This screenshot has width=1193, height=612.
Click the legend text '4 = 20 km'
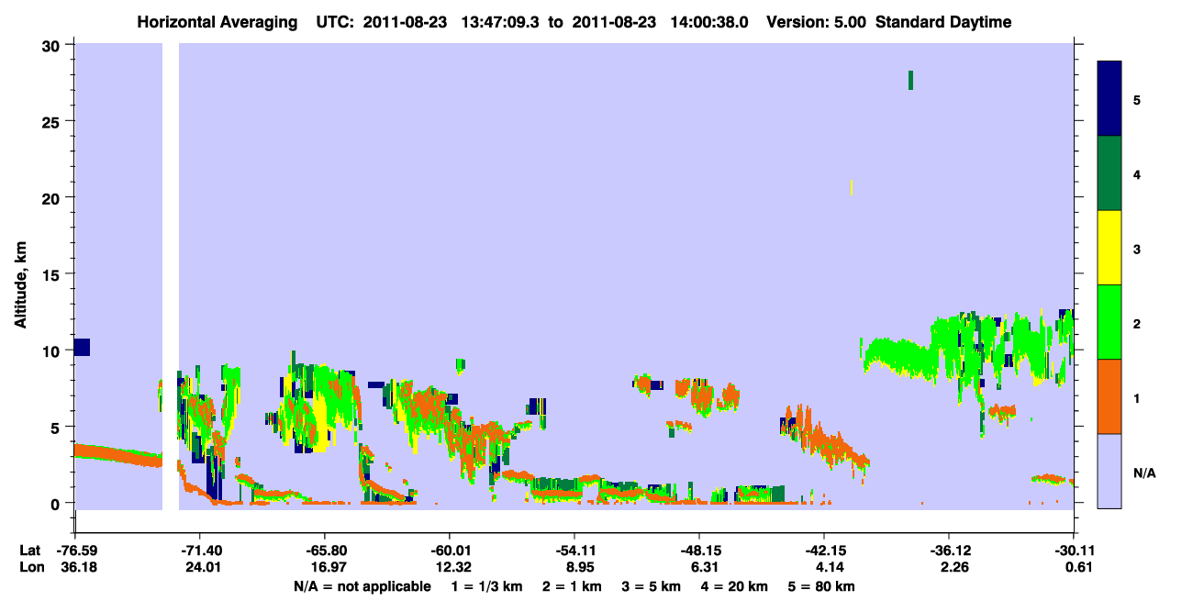pyautogui.click(x=735, y=586)
